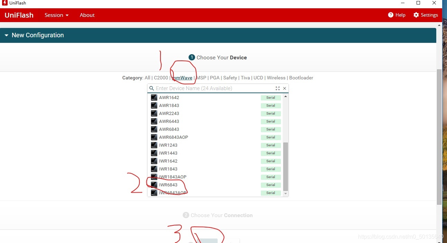Choose the AWR2243 device
This screenshot has width=447, height=243.
tap(216, 114)
